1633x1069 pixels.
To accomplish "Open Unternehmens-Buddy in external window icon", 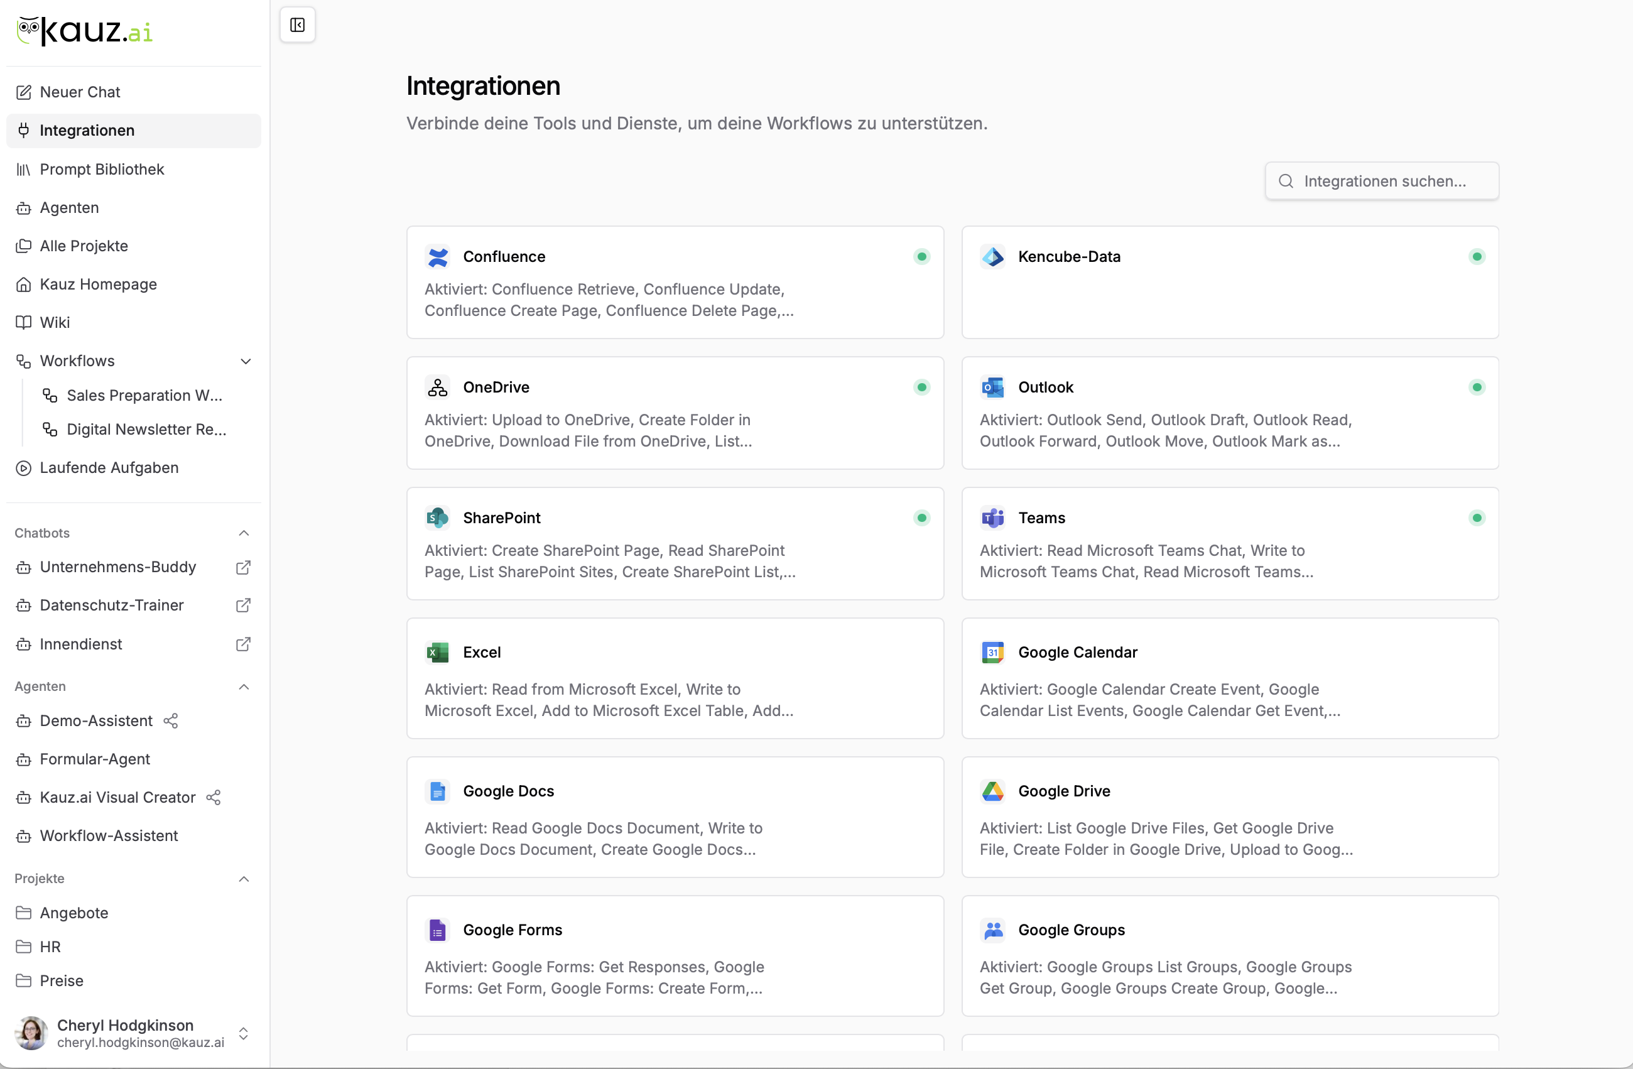I will tap(243, 567).
